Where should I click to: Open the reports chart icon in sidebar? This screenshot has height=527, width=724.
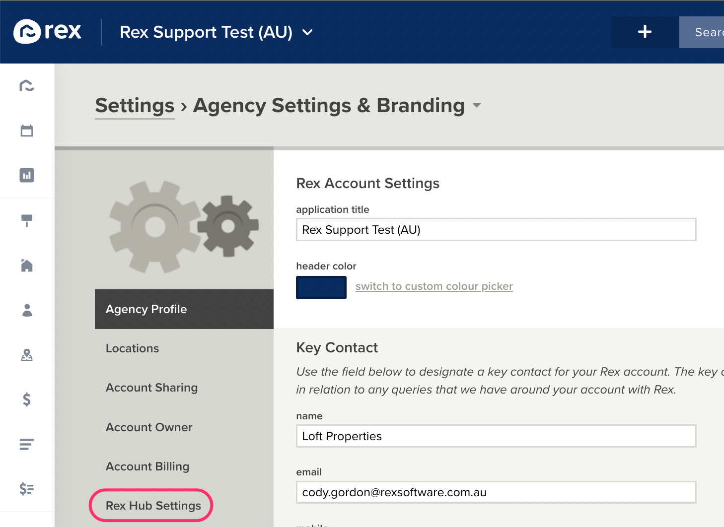pos(27,175)
